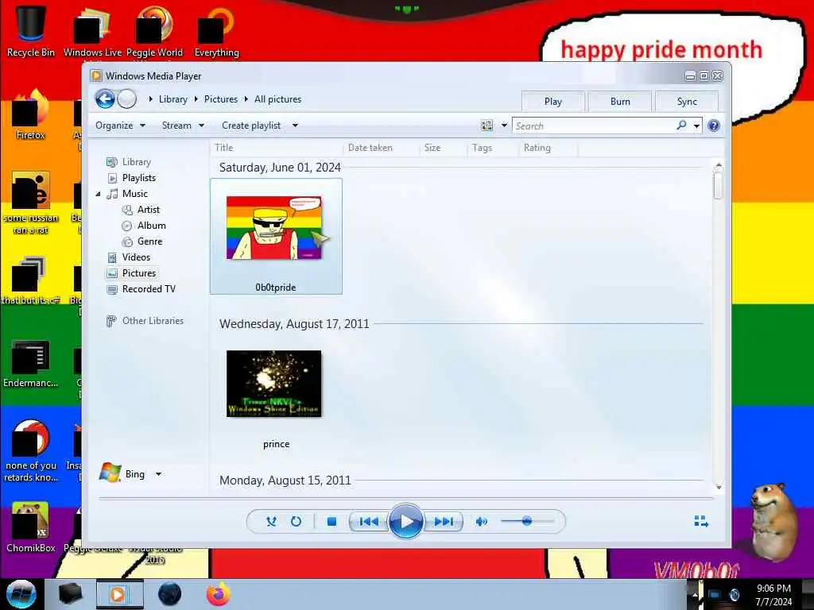Open the Help question mark icon

[x=714, y=125]
